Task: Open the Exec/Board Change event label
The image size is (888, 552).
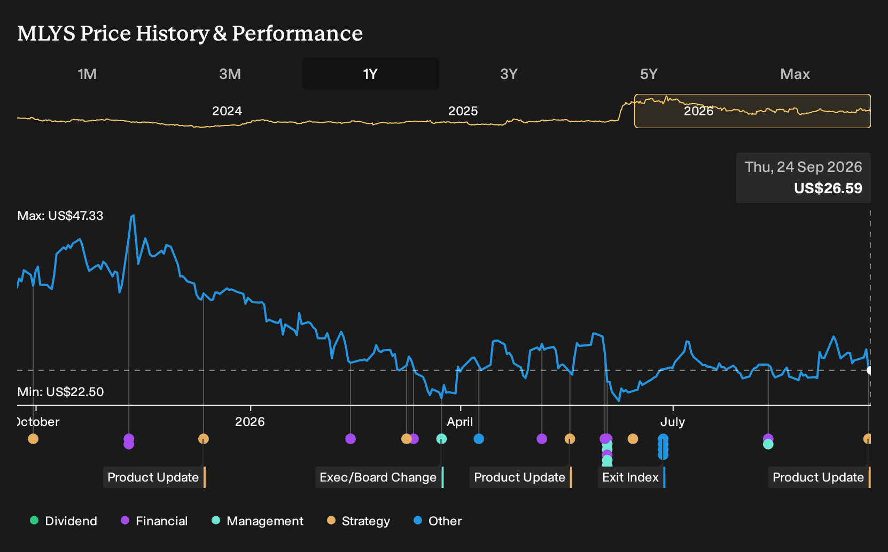Action: 379,477
